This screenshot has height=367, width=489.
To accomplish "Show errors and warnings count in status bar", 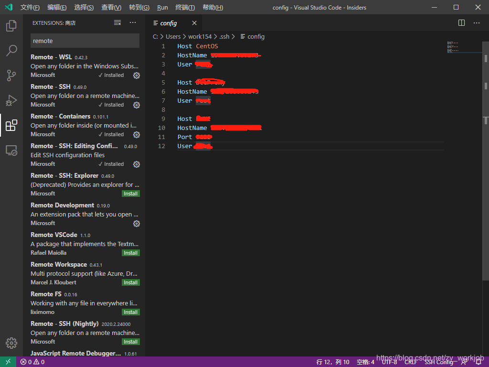I will click(x=32, y=362).
